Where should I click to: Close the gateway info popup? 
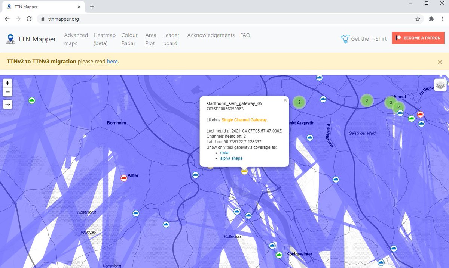click(x=285, y=100)
